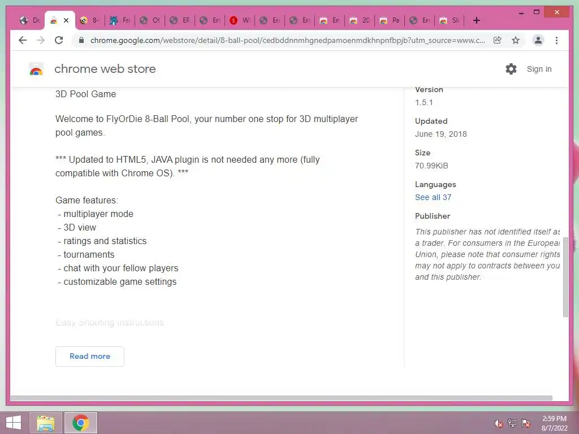The image size is (579, 434).
Task: Click the Chrome taskbar icon
Action: point(80,423)
